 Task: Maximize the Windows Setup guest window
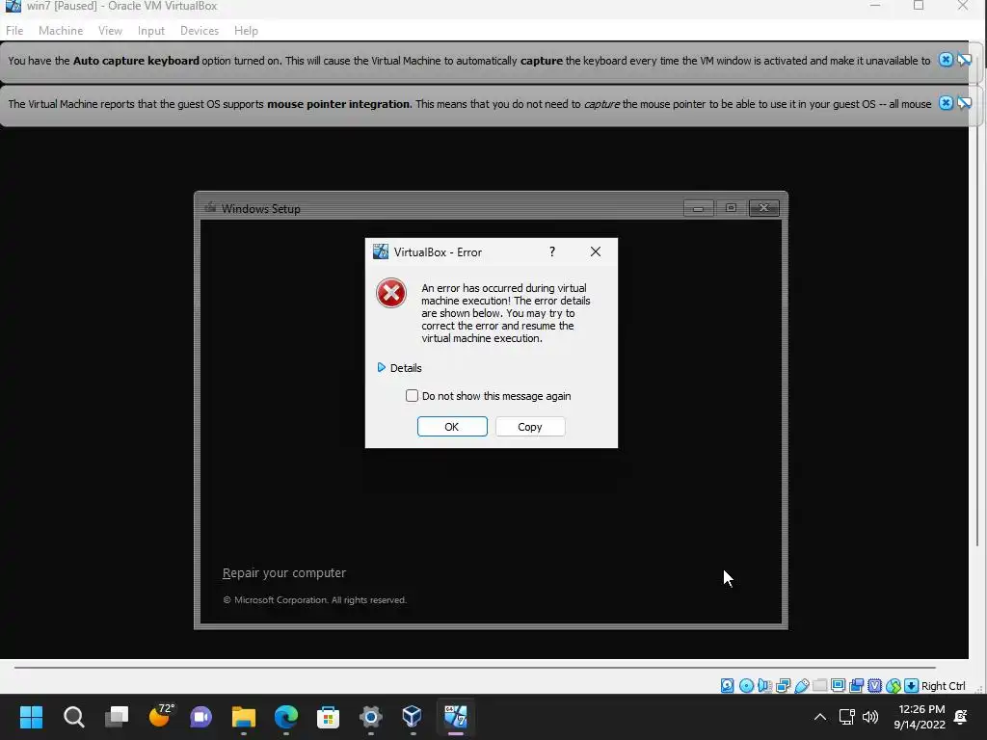coord(731,208)
